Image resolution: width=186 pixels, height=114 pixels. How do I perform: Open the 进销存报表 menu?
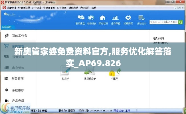coord(49,8)
